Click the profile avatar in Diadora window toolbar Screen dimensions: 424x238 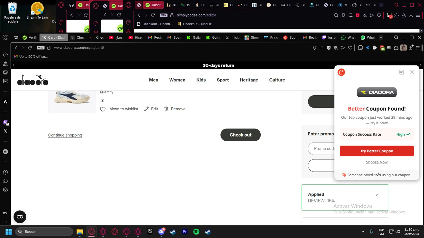coord(403,48)
